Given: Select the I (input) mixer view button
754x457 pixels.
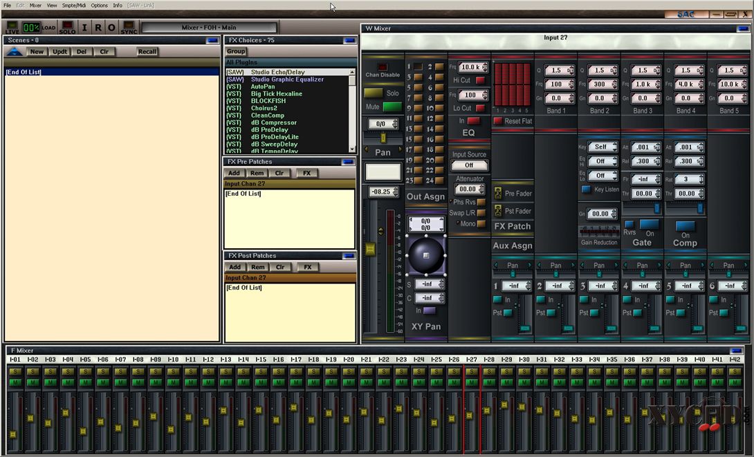Looking at the screenshot, I should (x=84, y=28).
